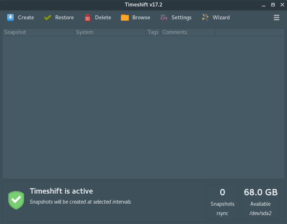The image size is (287, 224).
Task: Click the Comments column header
Action: coord(175,32)
